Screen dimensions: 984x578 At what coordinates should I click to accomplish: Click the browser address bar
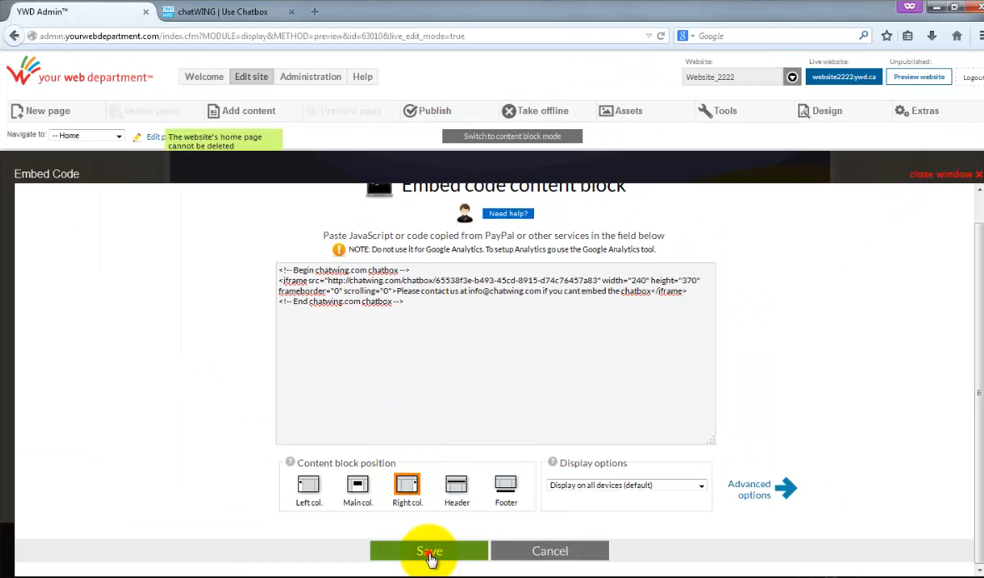pos(339,36)
